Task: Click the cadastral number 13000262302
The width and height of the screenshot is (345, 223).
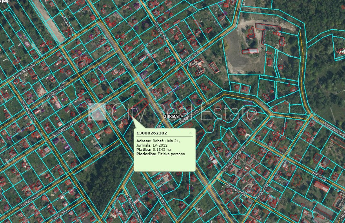Action: [x=151, y=133]
